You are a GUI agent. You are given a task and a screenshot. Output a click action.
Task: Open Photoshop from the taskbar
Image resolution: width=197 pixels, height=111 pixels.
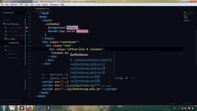(x=40, y=108)
